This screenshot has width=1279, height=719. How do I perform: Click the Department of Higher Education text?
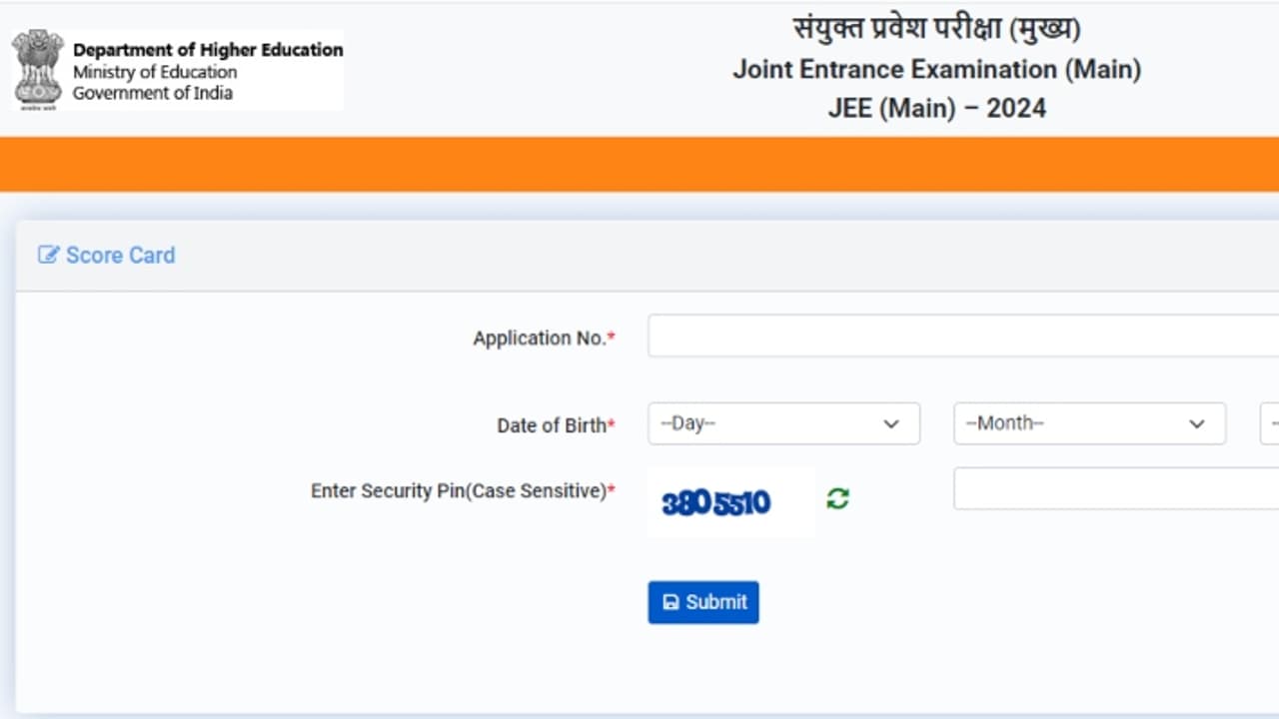tap(208, 49)
